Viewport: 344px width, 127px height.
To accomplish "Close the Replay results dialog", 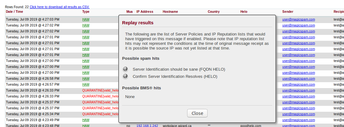I will point(197,113).
